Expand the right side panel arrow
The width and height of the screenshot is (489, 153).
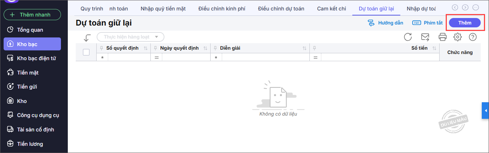point(485,110)
